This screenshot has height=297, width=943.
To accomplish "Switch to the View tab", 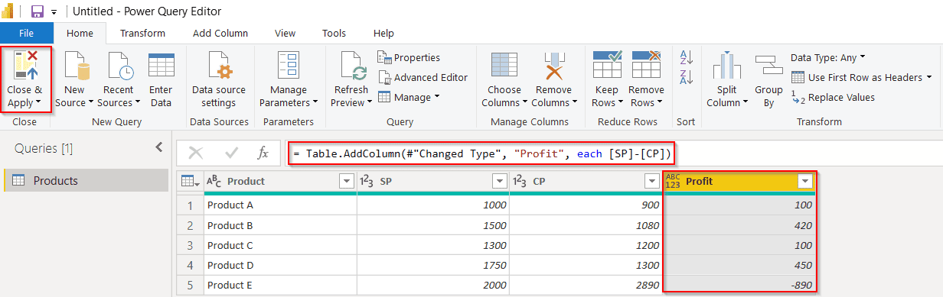I will tap(286, 33).
